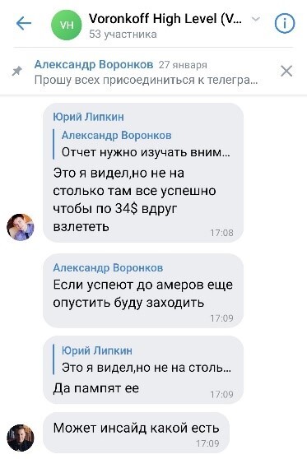Jump to quoted 'Это я видел,но не на столь…'

coord(147,359)
